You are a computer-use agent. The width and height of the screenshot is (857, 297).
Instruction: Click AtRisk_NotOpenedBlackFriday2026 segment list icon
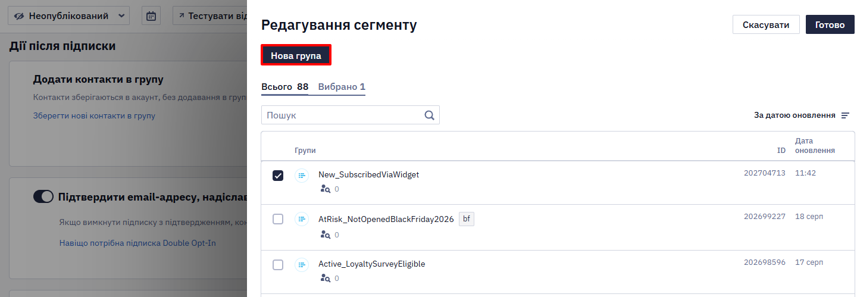point(302,219)
